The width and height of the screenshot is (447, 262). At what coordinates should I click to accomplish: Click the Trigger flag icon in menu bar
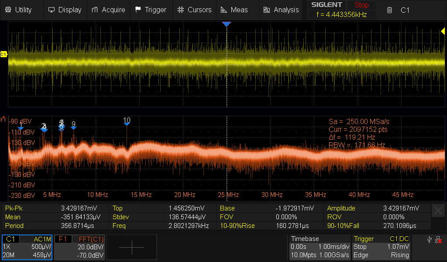tap(138, 10)
